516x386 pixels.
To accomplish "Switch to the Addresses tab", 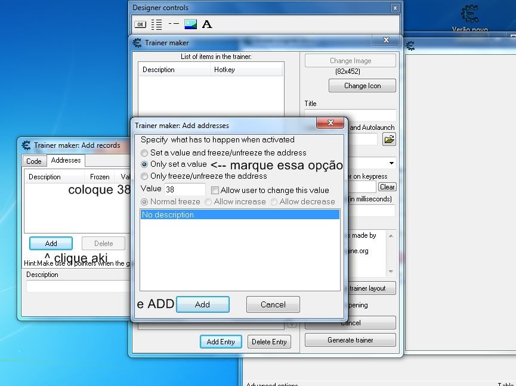I will [66, 160].
